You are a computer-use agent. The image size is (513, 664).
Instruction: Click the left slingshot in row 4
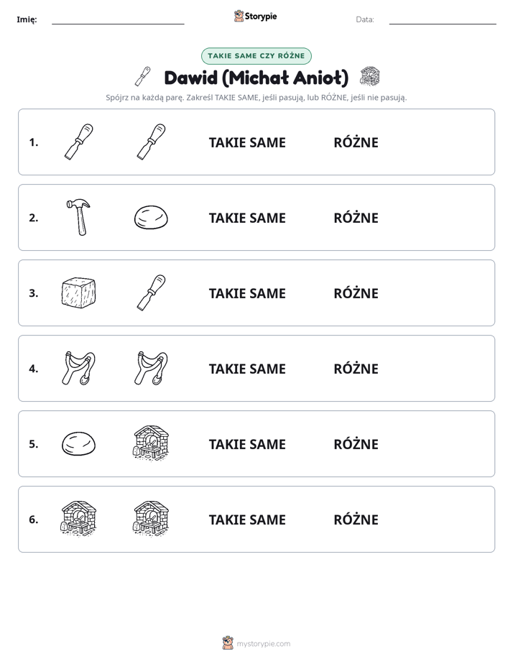coord(79,368)
